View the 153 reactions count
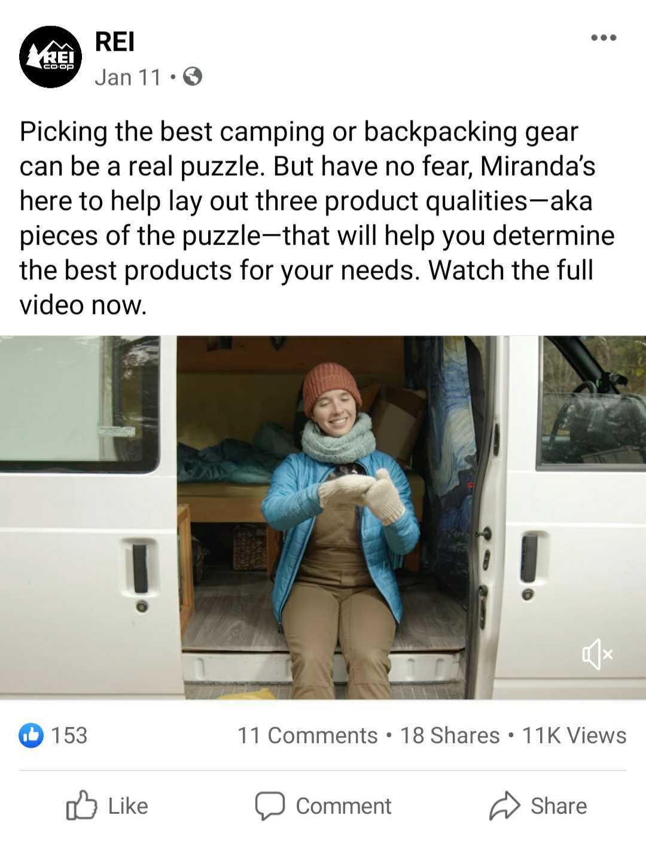This screenshot has width=646, height=849. [69, 735]
